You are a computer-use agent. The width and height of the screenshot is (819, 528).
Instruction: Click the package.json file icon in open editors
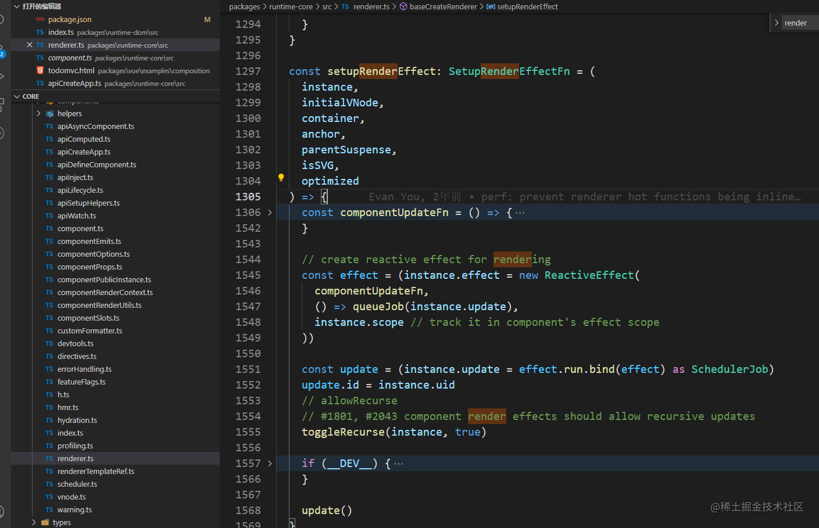tap(40, 20)
